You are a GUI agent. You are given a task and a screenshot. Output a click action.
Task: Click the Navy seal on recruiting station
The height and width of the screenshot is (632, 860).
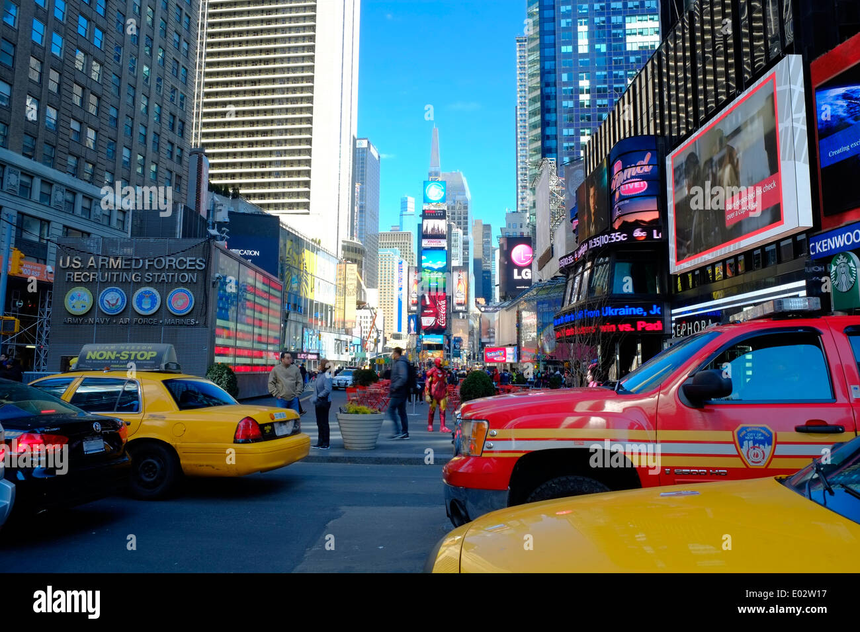[112, 301]
